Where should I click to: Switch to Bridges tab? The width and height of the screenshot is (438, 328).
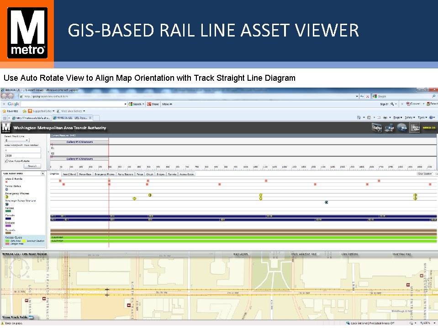tap(160, 174)
